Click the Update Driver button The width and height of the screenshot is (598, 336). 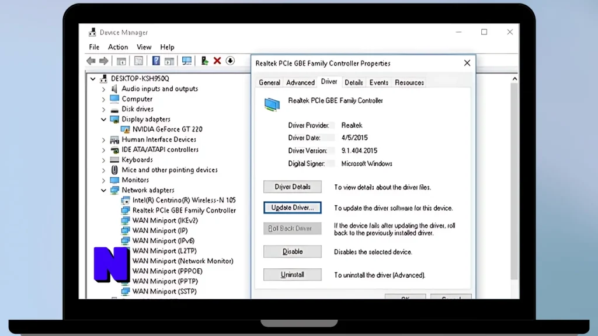[293, 208]
